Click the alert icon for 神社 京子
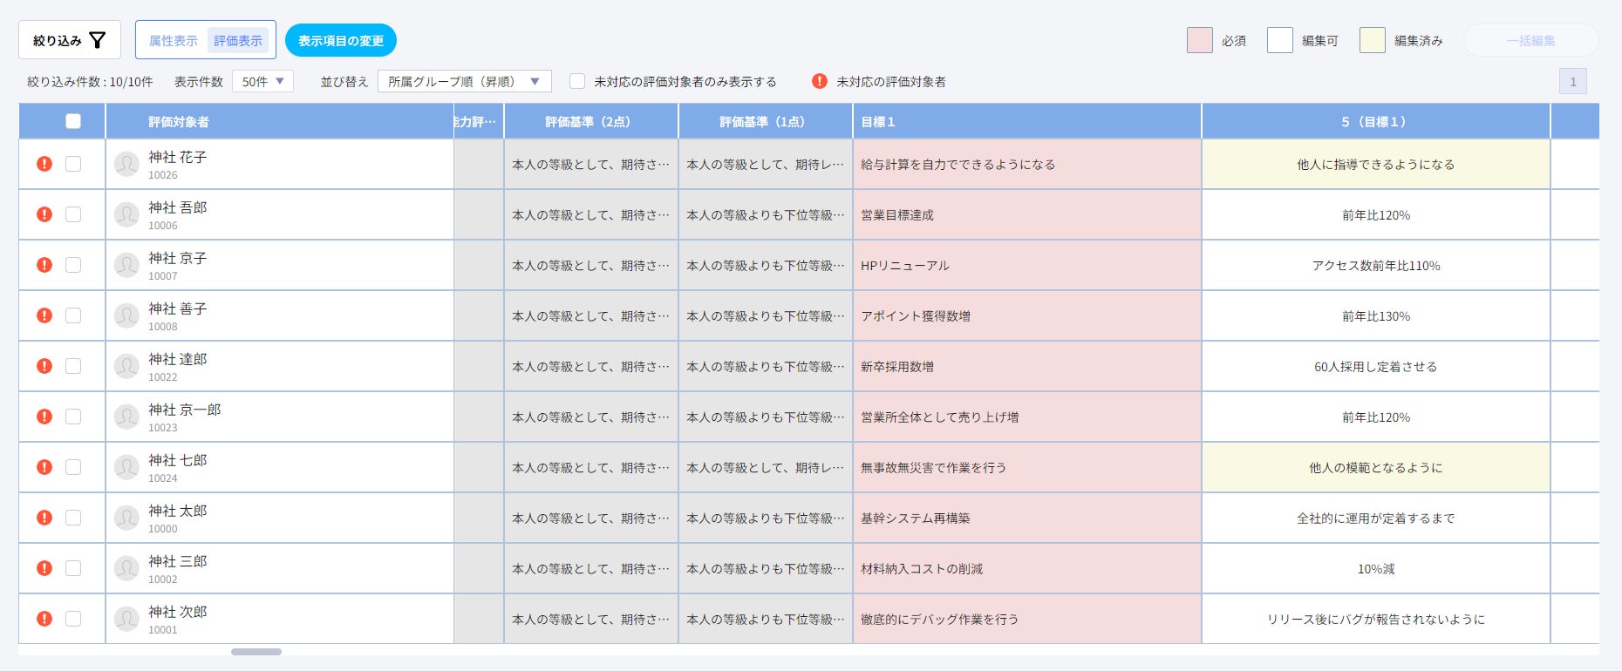This screenshot has height=671, width=1622. [x=44, y=265]
